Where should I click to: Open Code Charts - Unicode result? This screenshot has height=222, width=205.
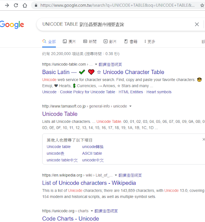click(71, 219)
